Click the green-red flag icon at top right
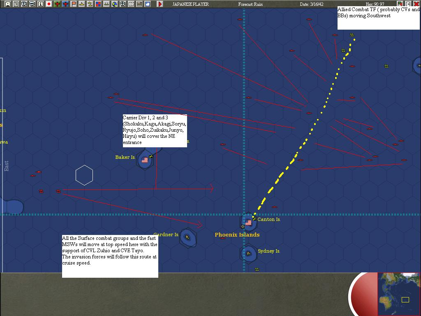 pos(400,4)
